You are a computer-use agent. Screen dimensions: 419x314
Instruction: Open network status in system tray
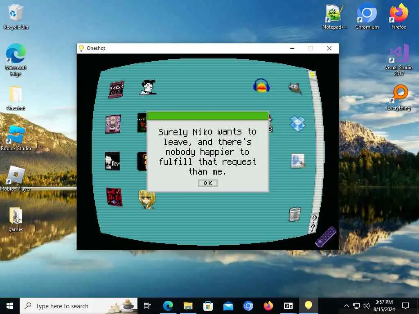pyautogui.click(x=356, y=306)
